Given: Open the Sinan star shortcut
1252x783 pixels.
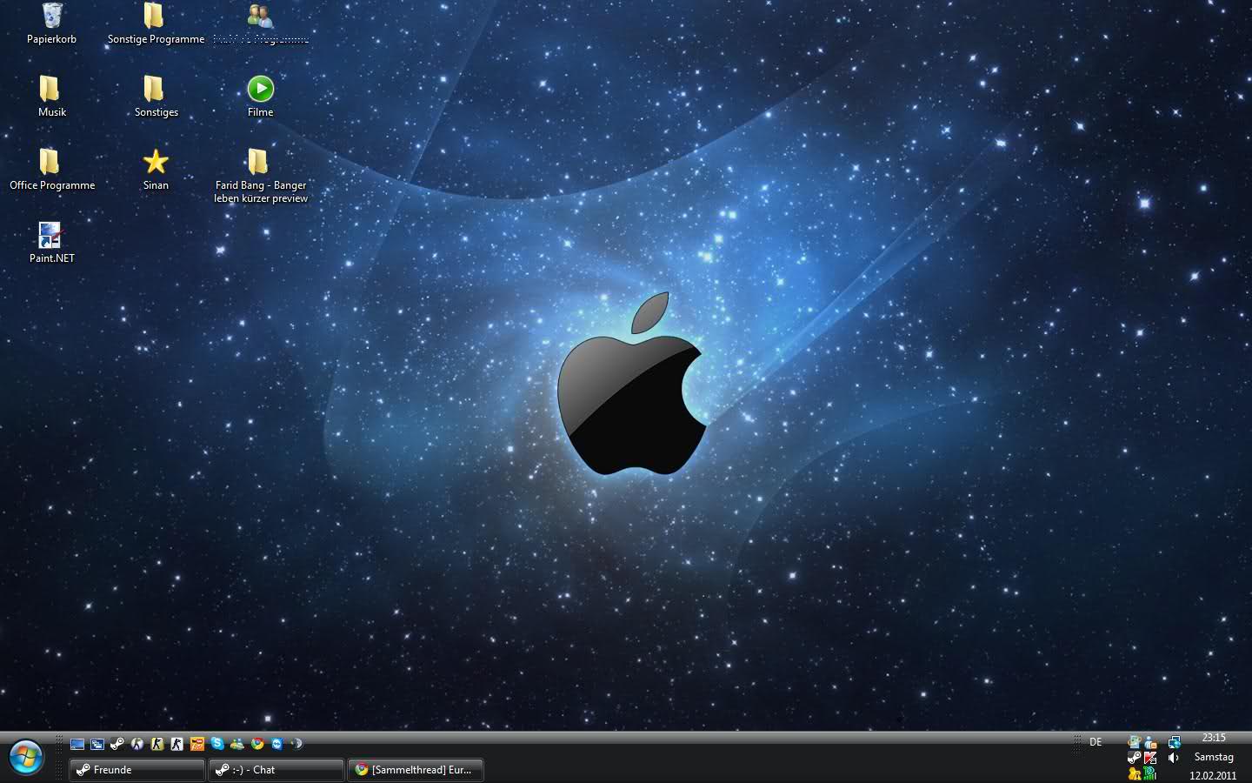Looking at the screenshot, I should tap(156, 163).
